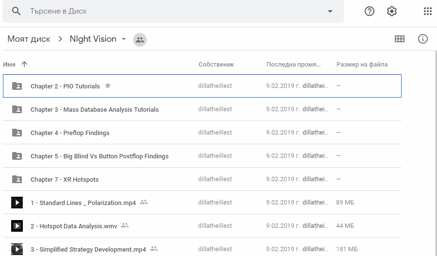Reverse sort order with the name arrow

(x=24, y=64)
